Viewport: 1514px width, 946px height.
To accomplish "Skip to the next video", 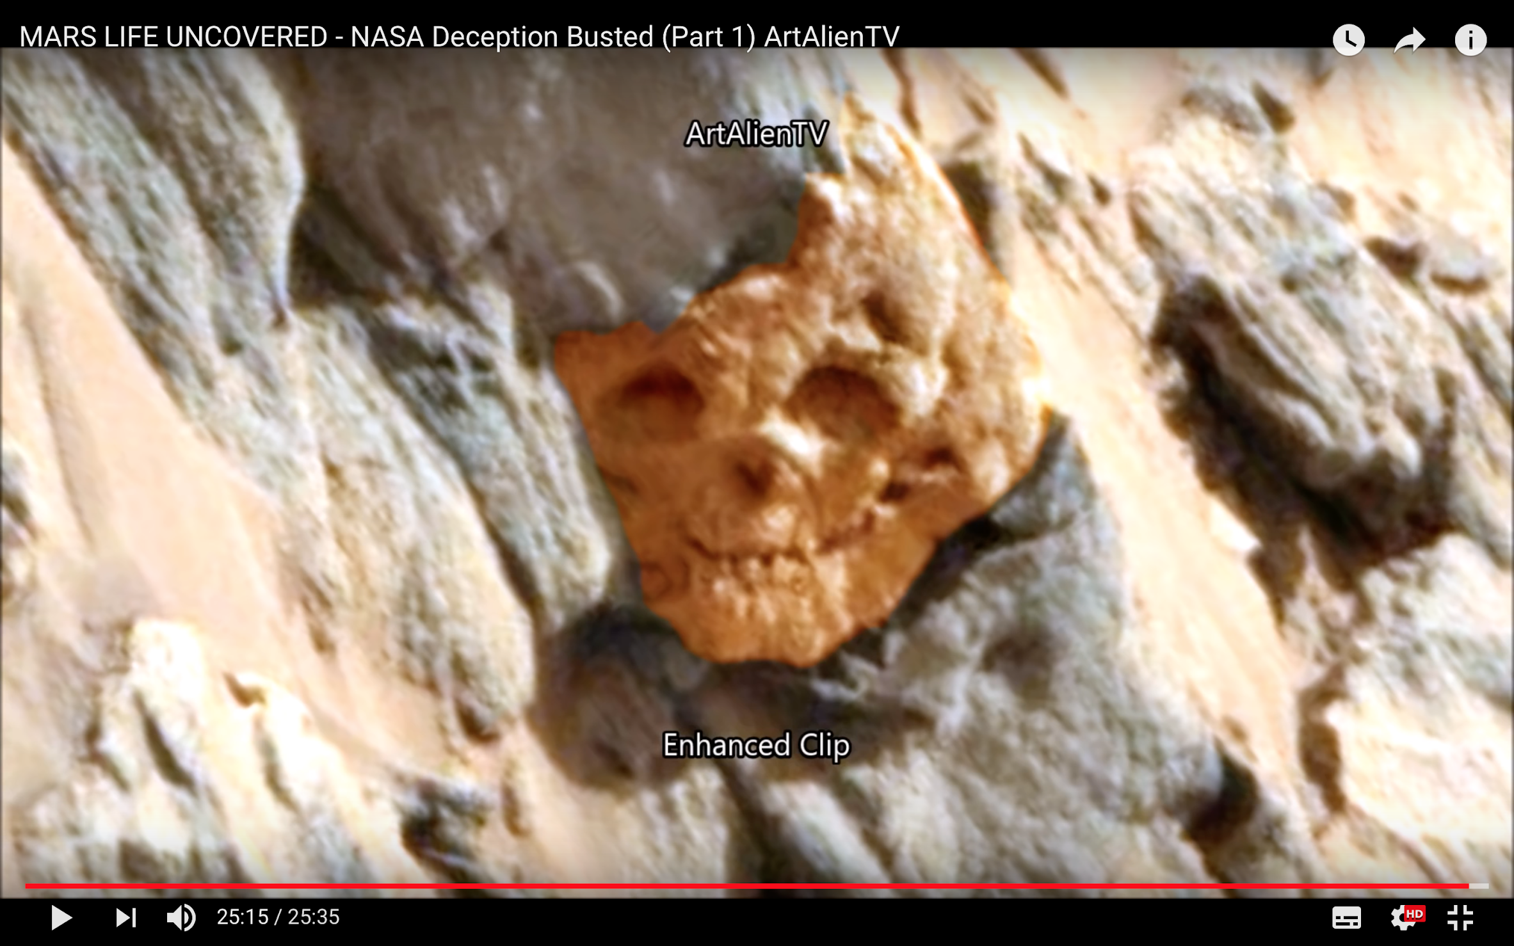I will click(x=125, y=918).
